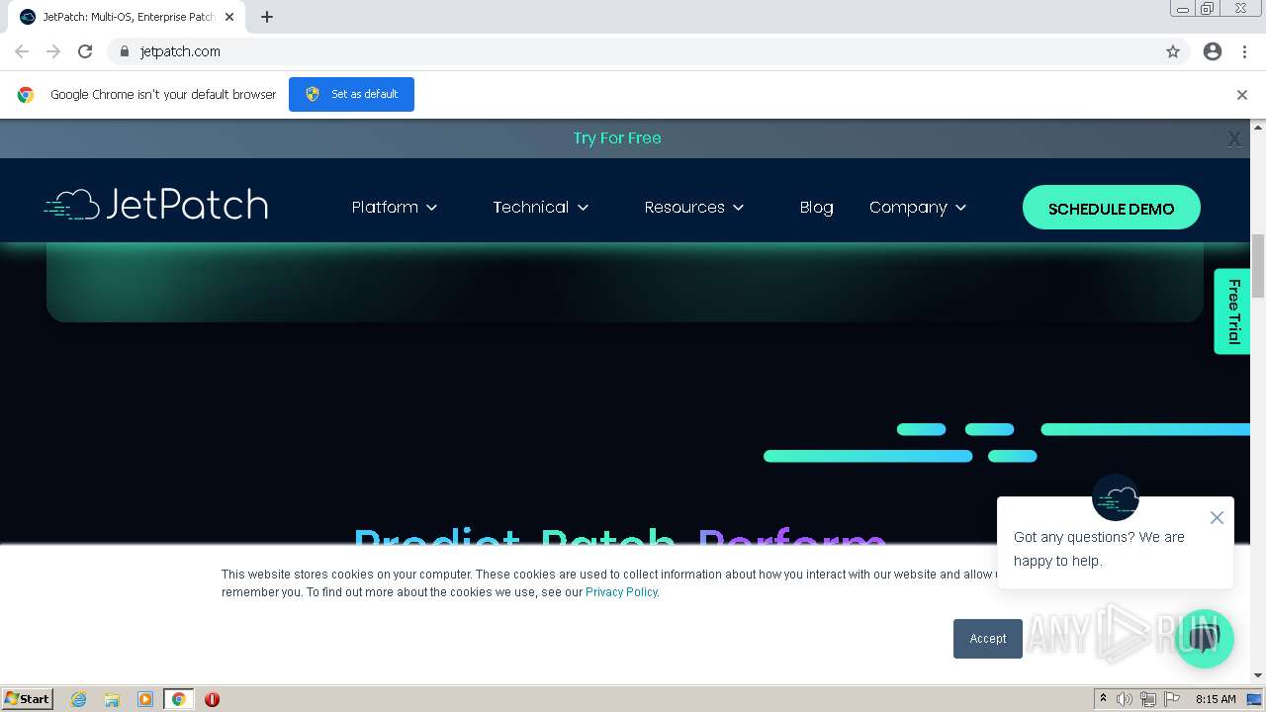Image resolution: width=1266 pixels, height=712 pixels.
Task: Close the JetPatch browser tab
Action: point(229,17)
